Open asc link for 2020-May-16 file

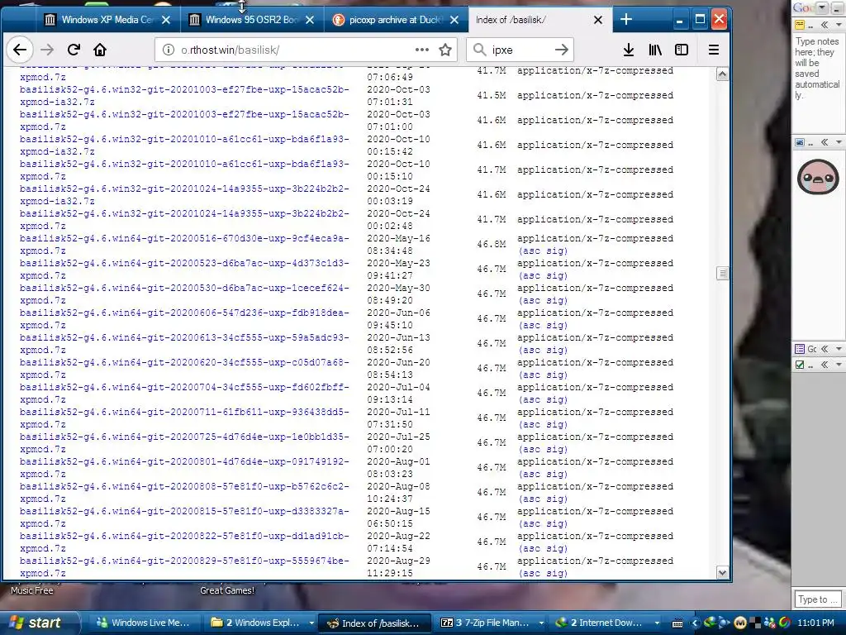click(531, 251)
